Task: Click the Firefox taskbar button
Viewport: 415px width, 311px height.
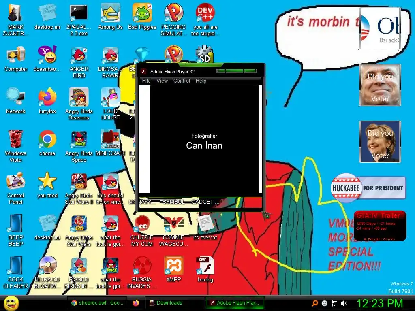Action: click(136, 303)
